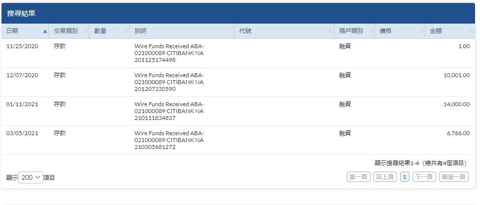The width and height of the screenshot is (480, 205).
Task: Click the 01/11/2021 wire description text
Action: coord(169,111)
